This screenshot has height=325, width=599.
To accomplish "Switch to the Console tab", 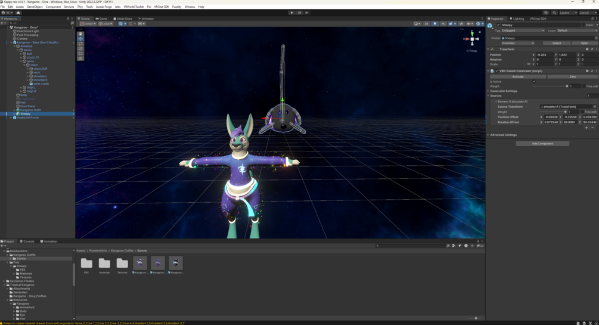I will pos(27,242).
